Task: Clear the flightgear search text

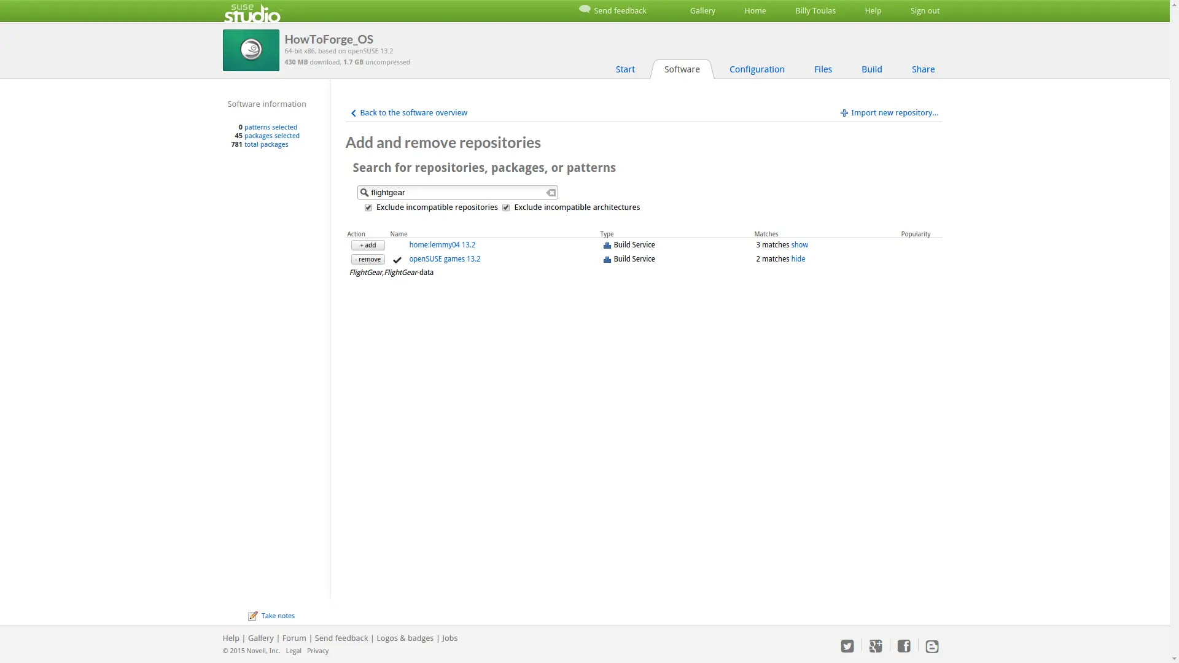Action: tap(551, 193)
